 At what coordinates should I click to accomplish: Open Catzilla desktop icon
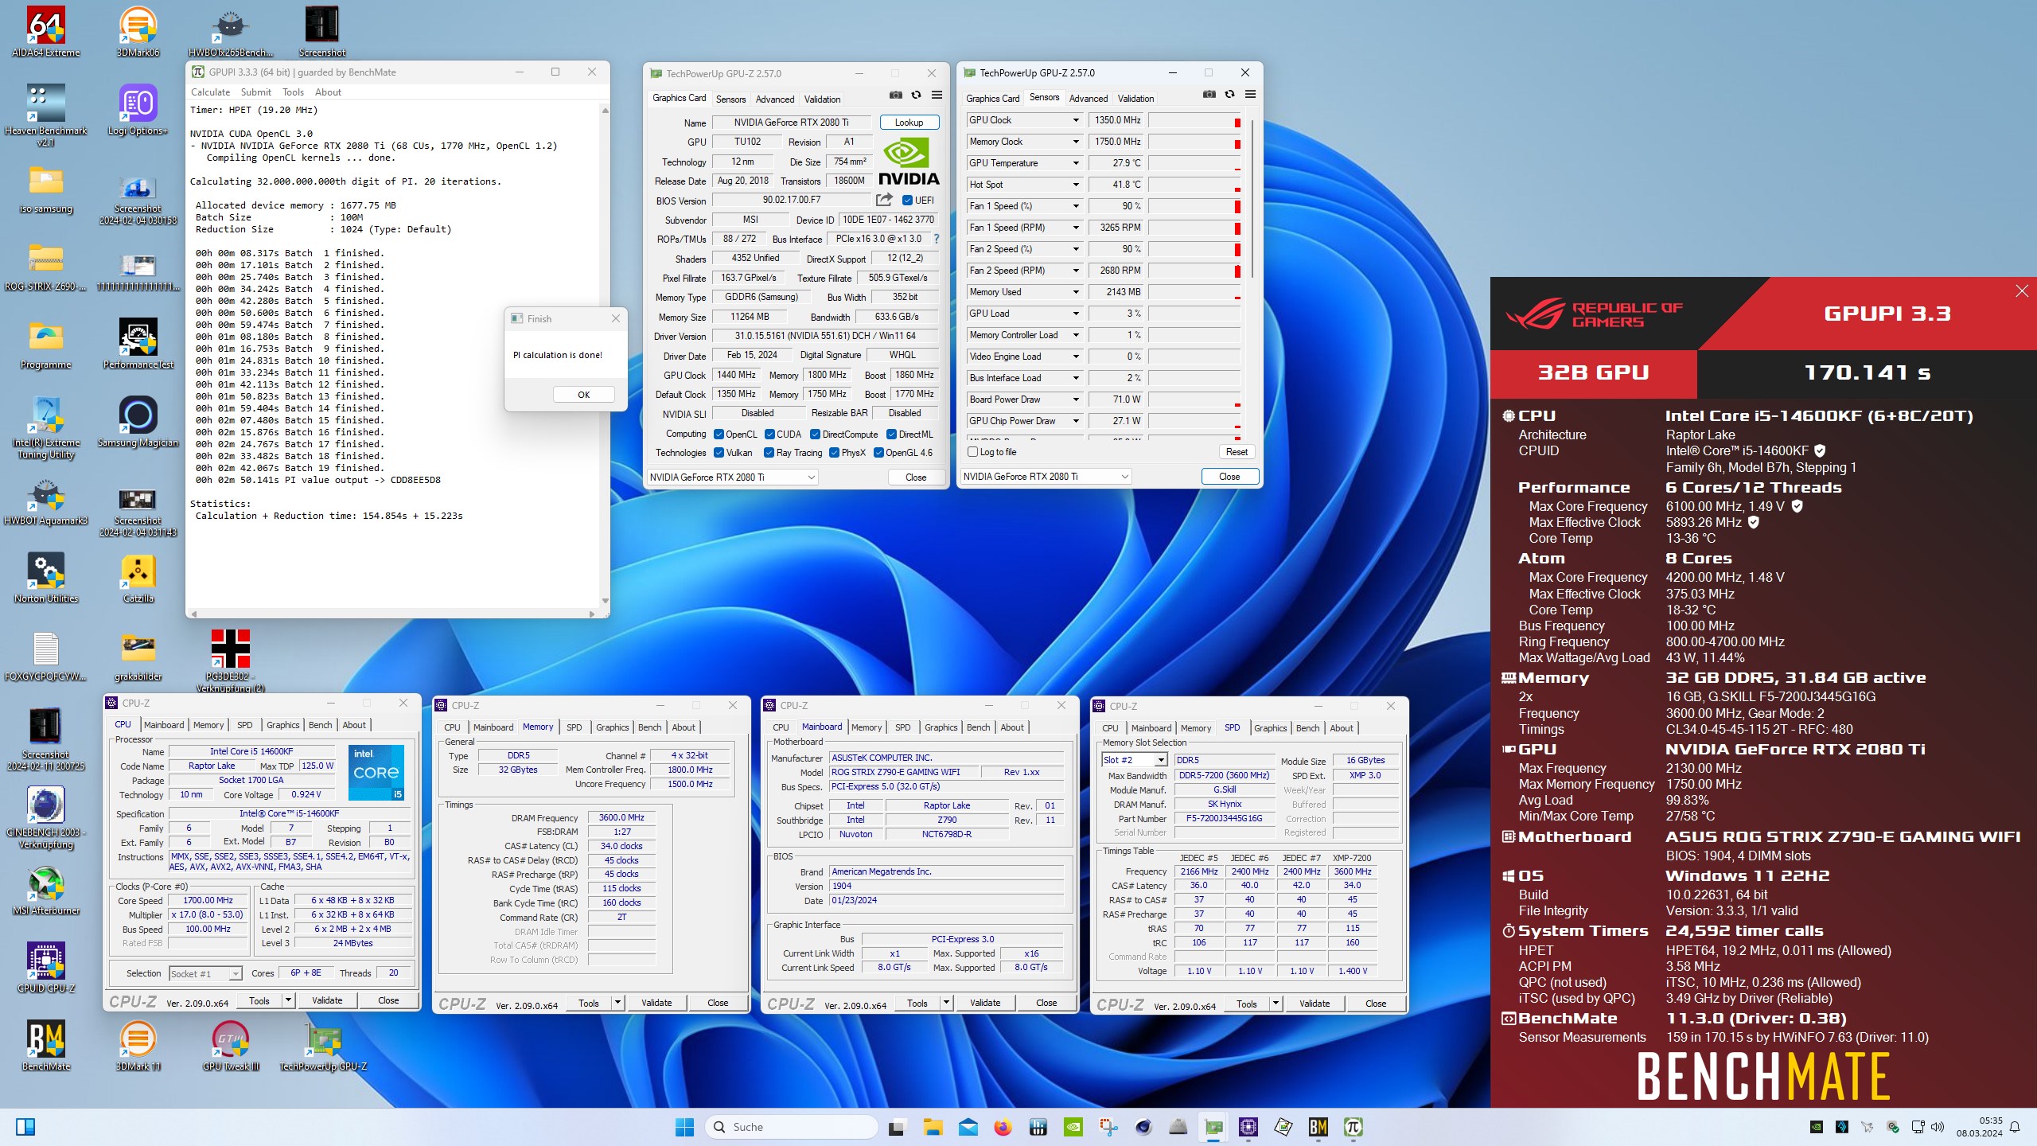138,578
